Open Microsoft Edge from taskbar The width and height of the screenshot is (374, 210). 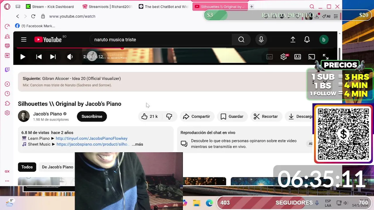pos(209,203)
